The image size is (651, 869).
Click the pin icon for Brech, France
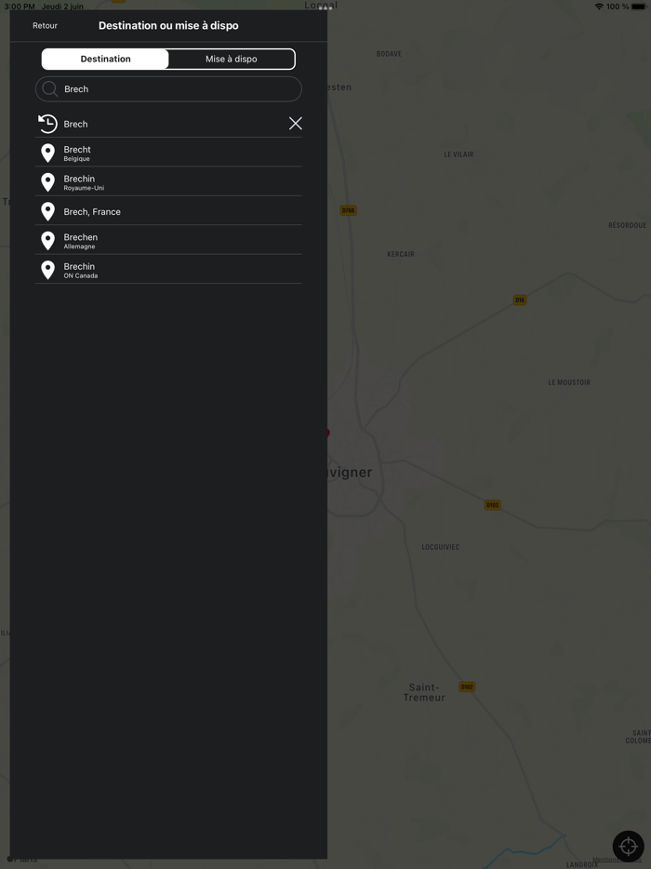click(48, 212)
